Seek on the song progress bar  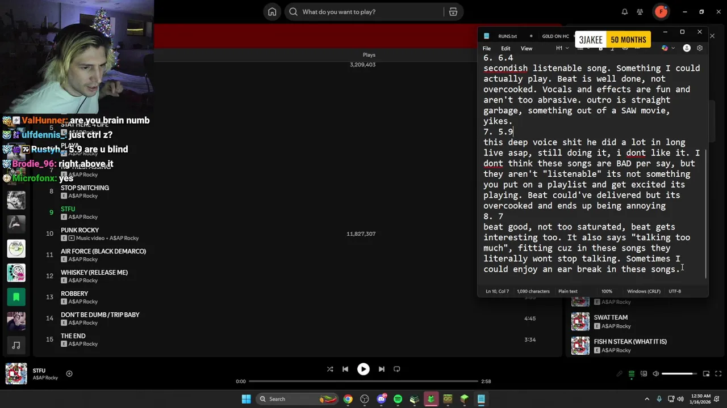[x=363, y=381]
